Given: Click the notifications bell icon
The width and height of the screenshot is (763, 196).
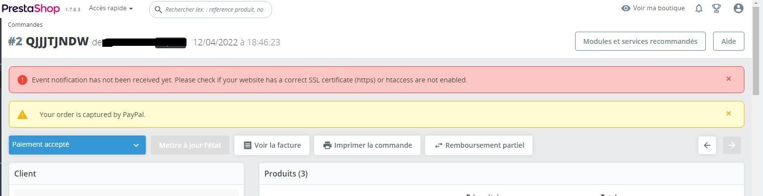Looking at the screenshot, I should [x=699, y=8].
